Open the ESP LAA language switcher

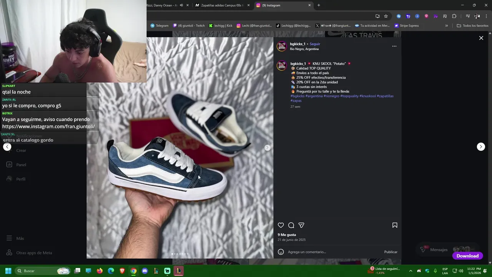(445, 271)
